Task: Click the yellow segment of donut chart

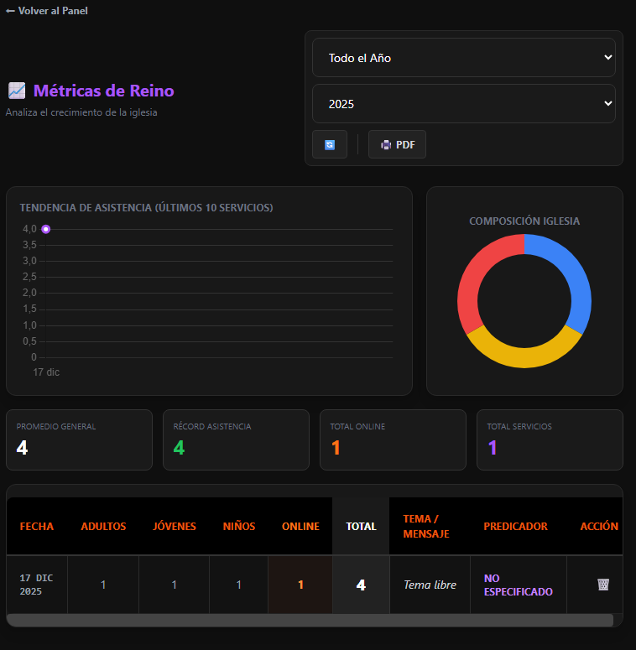Action: (x=524, y=356)
